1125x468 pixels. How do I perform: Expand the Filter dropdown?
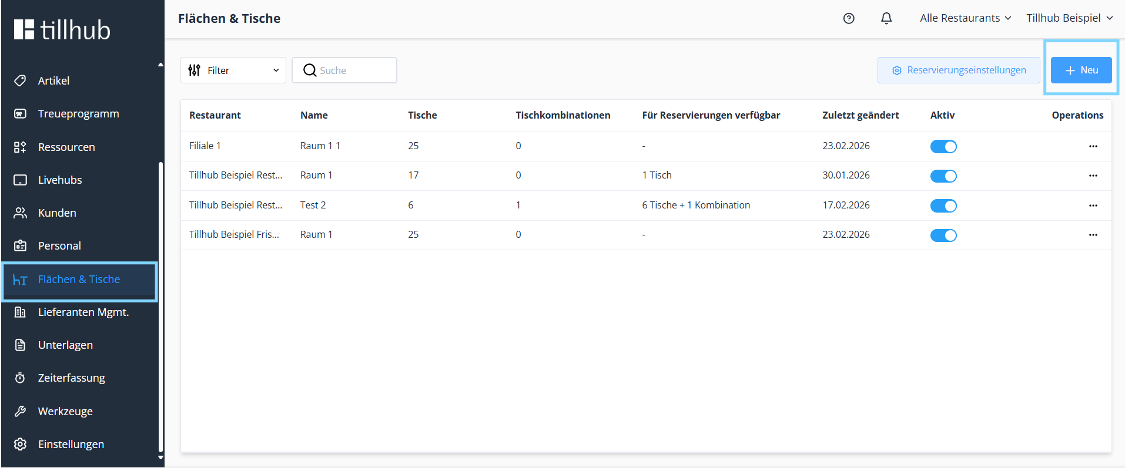coord(233,70)
